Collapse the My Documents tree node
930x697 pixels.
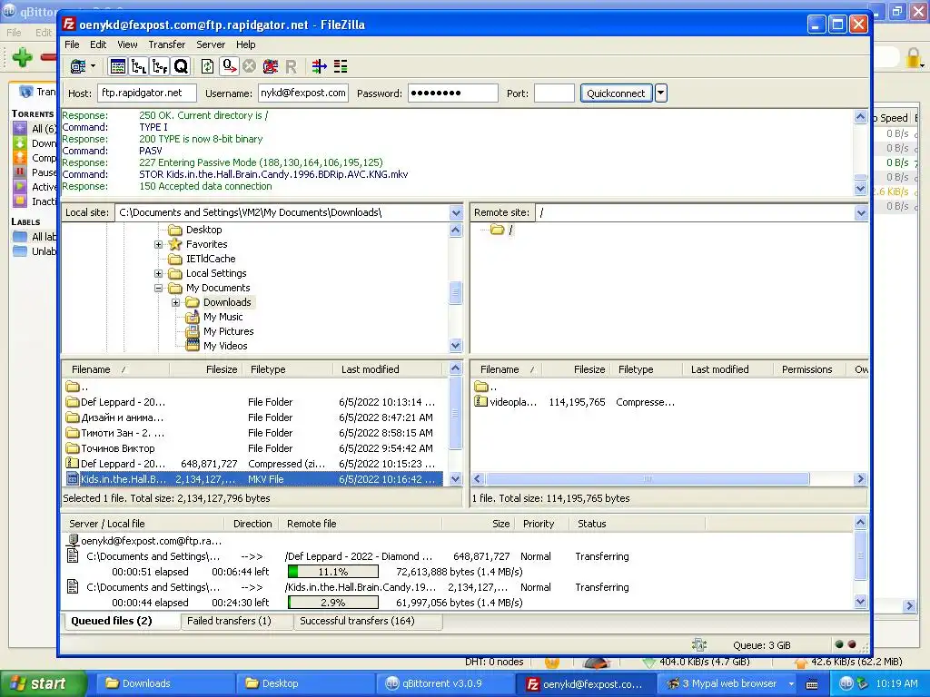(x=158, y=288)
